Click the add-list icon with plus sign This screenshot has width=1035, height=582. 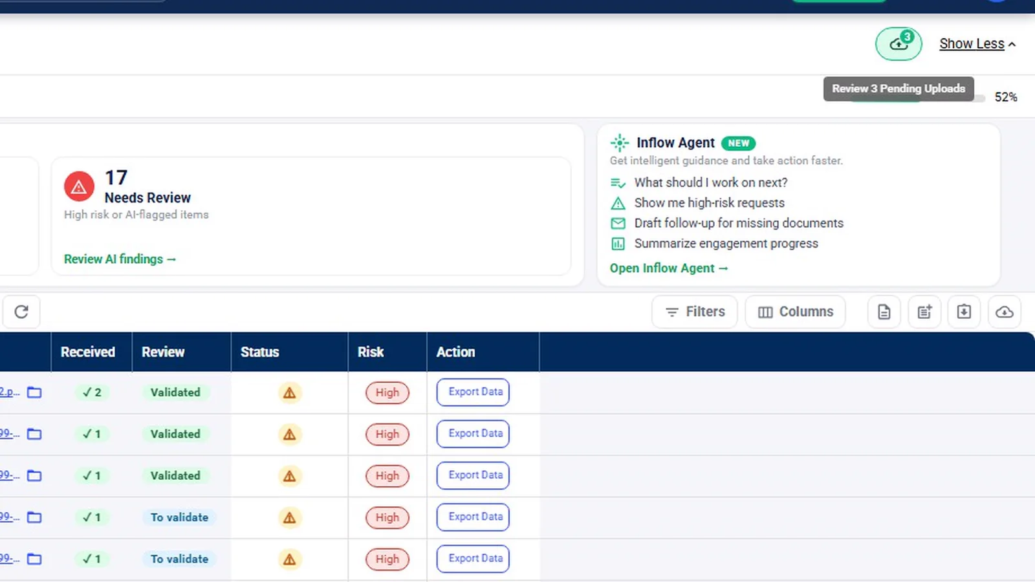pos(924,312)
